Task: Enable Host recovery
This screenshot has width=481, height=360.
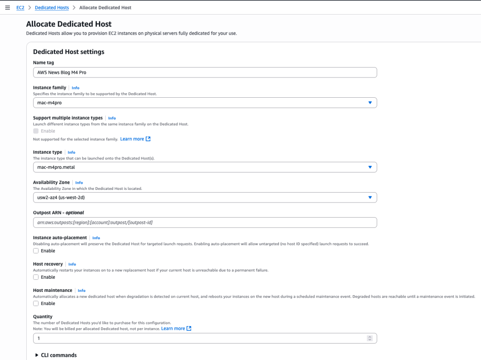Action: click(x=36, y=277)
